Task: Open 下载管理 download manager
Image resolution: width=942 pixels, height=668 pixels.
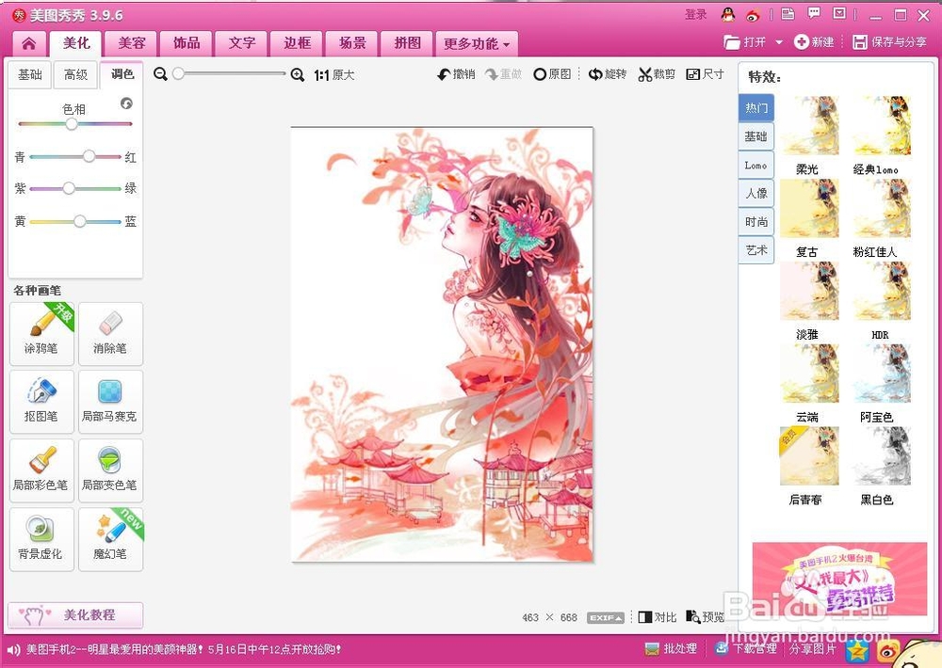Action: (745, 649)
